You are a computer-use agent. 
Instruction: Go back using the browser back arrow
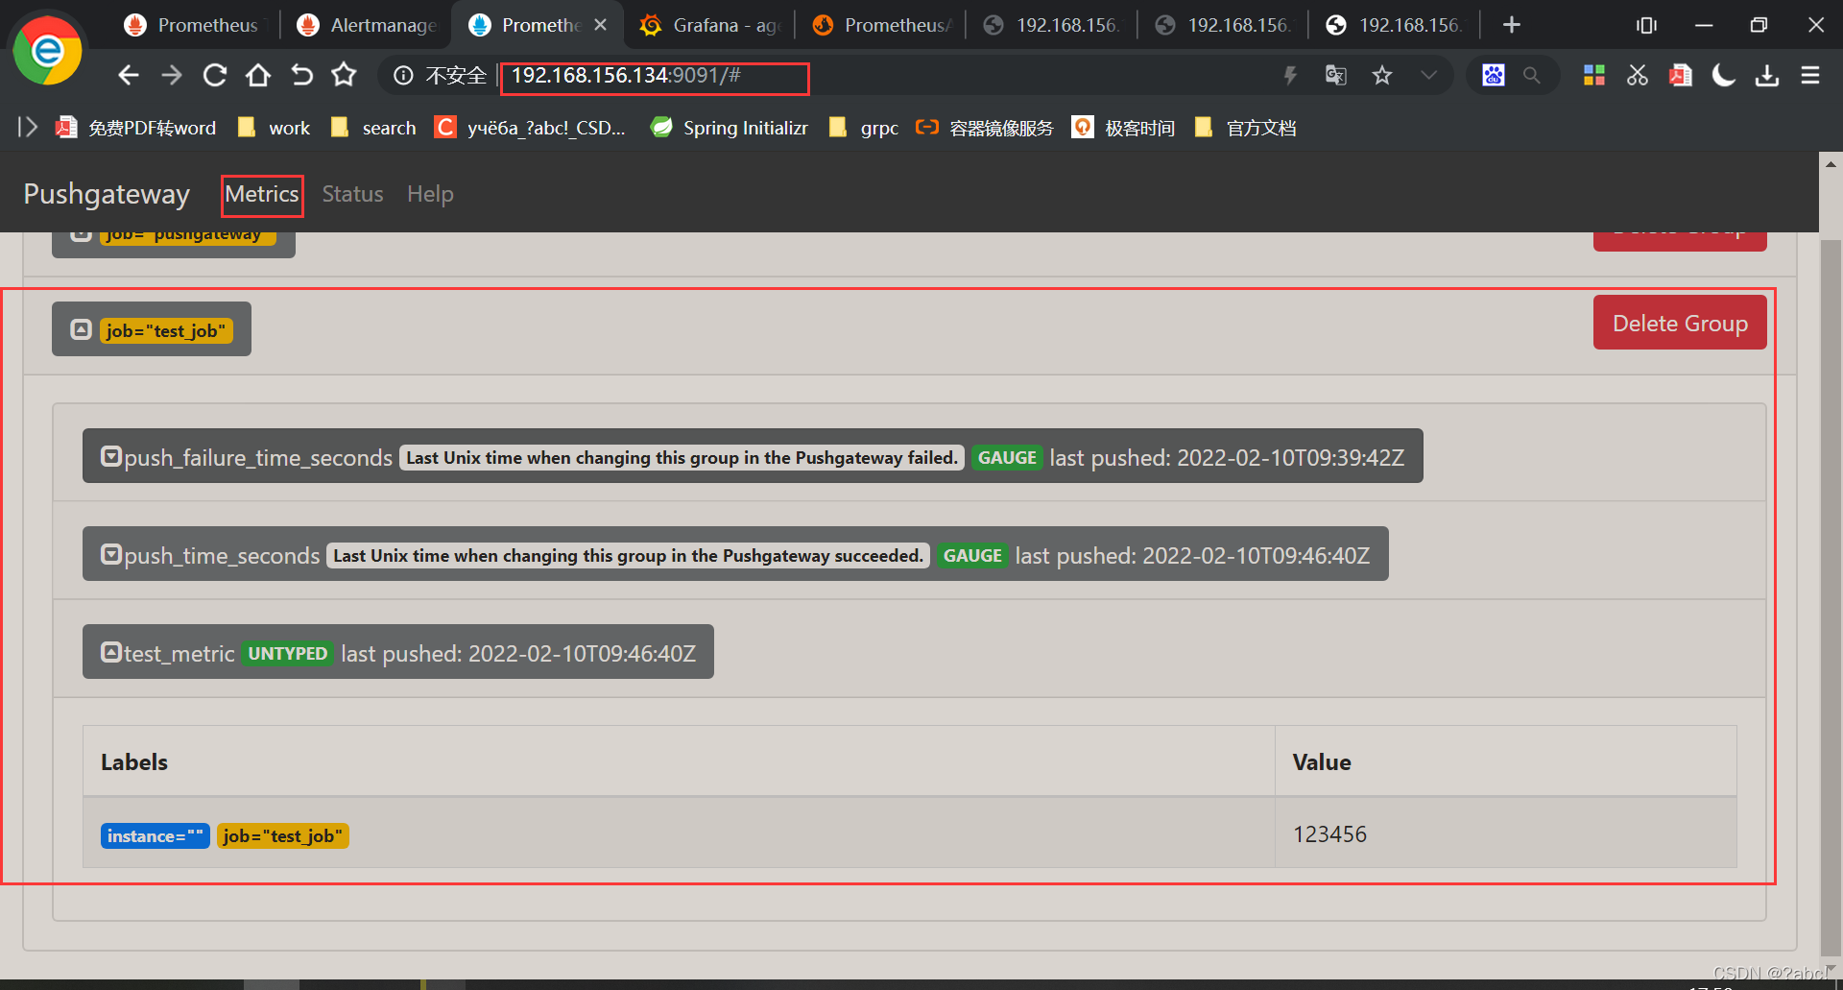click(x=129, y=75)
